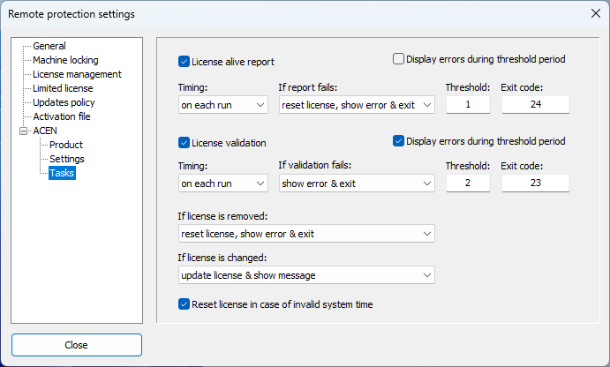Select General in the settings tree
This screenshot has width=610, height=367.
(x=49, y=46)
